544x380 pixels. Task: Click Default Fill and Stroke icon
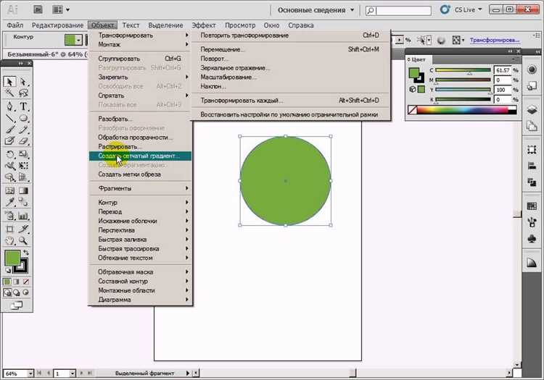pyautogui.click(x=8, y=270)
